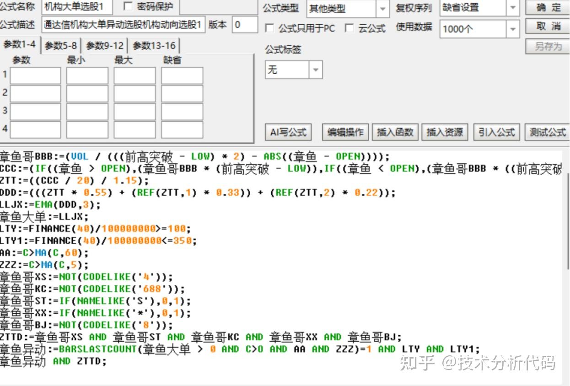Viewport: 570px width, 386px height.
Task: Click code line starting DDD:=(((ZTT * 0.55)
Action: pos(198,193)
